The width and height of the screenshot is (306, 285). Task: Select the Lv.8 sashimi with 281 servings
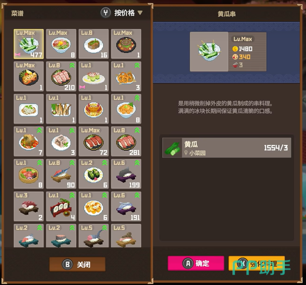click(x=126, y=141)
